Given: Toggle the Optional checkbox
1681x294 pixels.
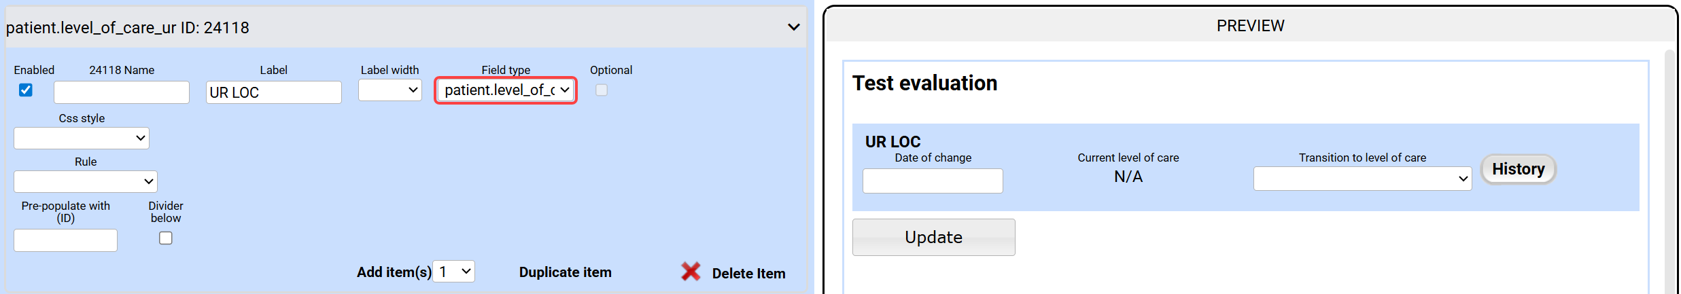Looking at the screenshot, I should (x=602, y=90).
